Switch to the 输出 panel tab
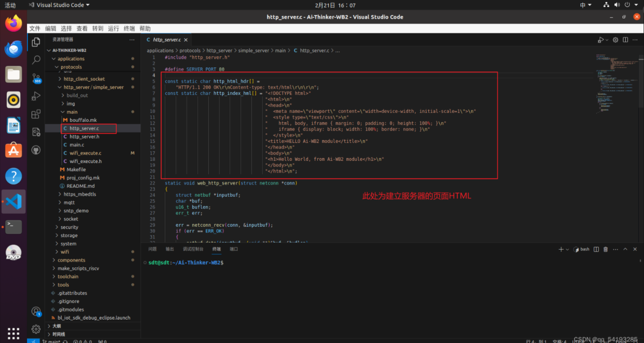The image size is (644, 343). click(170, 249)
